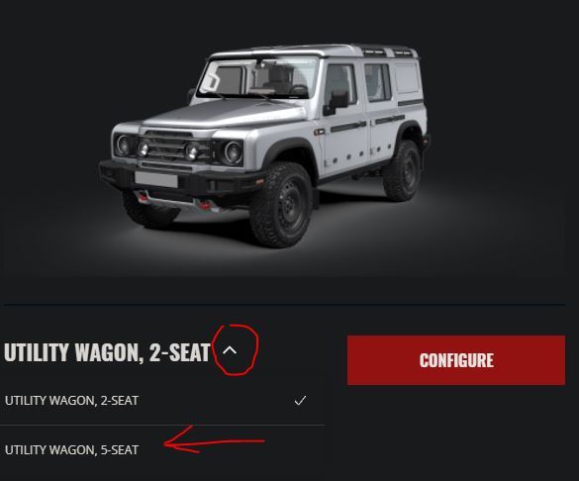Screen dimensions: 579x481
Task: Click the vehicle's rear wheel
Action: pyautogui.click(x=403, y=171)
